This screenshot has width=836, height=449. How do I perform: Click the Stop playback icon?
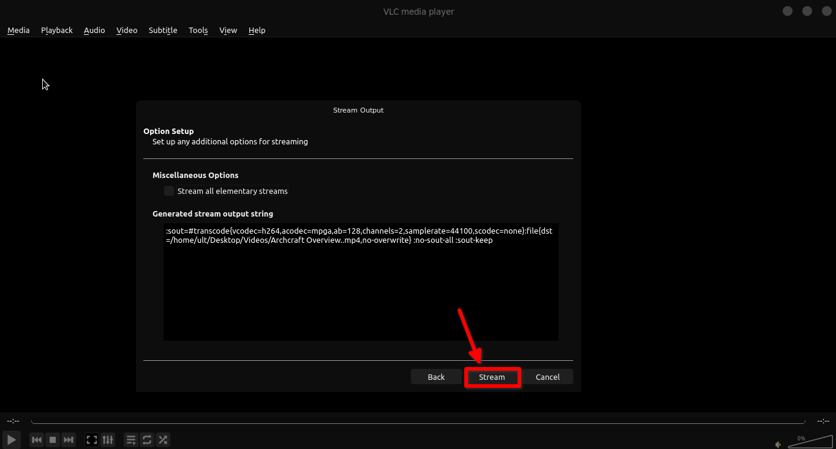pyautogui.click(x=53, y=439)
